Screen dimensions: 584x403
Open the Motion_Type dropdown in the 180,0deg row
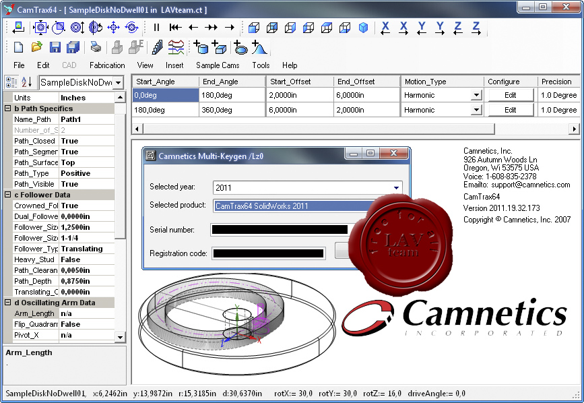click(x=476, y=110)
